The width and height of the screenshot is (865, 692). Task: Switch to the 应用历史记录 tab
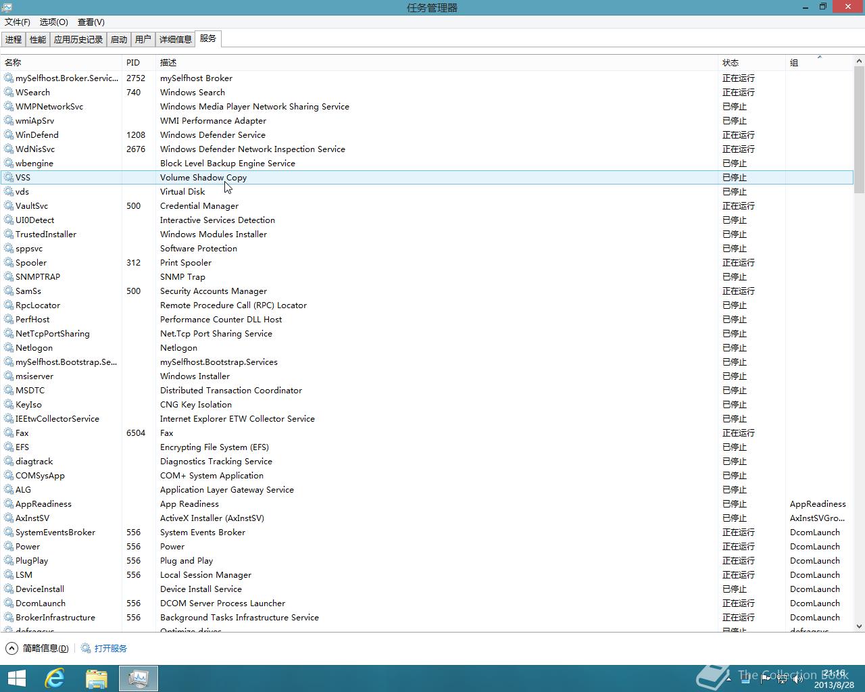coord(78,40)
